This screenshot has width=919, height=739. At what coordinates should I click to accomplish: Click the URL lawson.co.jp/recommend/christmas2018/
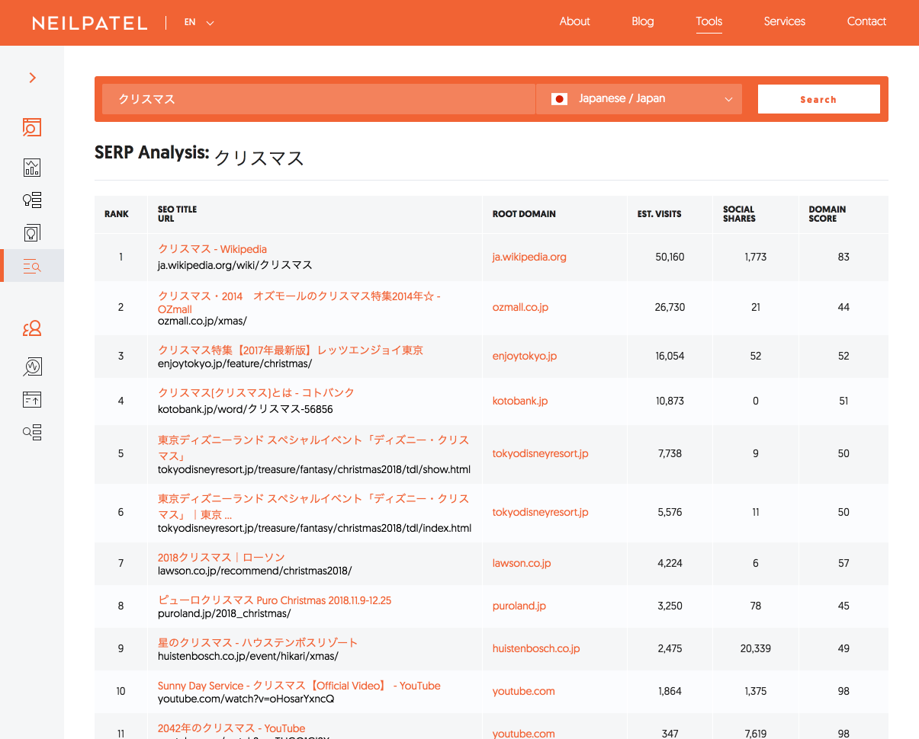(x=255, y=570)
